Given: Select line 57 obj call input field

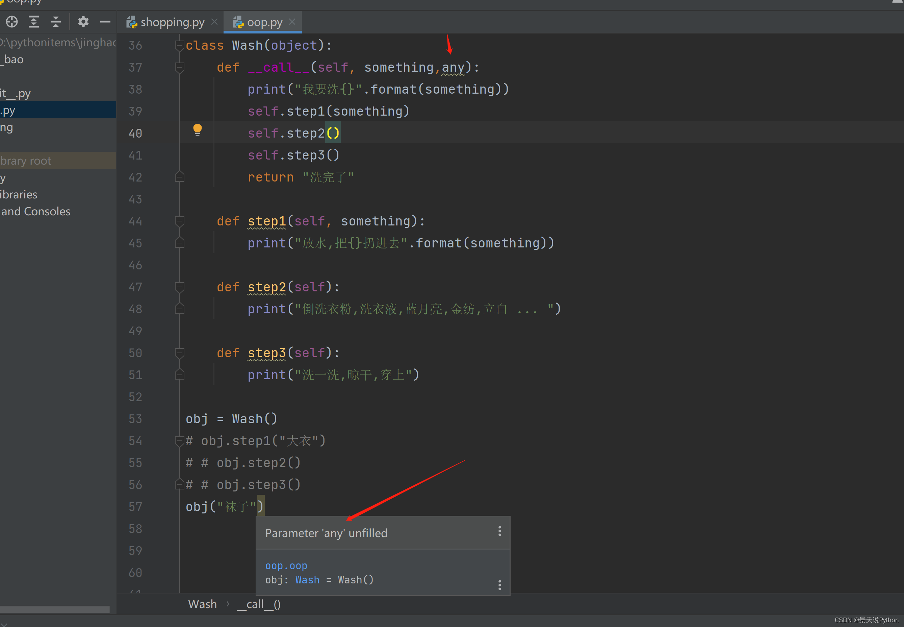Looking at the screenshot, I should pyautogui.click(x=227, y=507).
